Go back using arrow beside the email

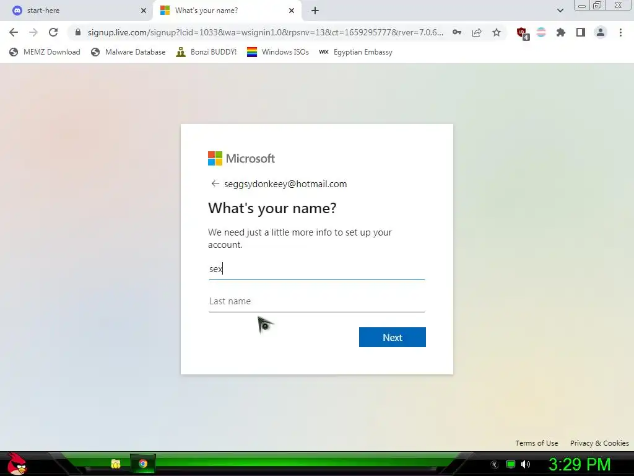coord(215,183)
